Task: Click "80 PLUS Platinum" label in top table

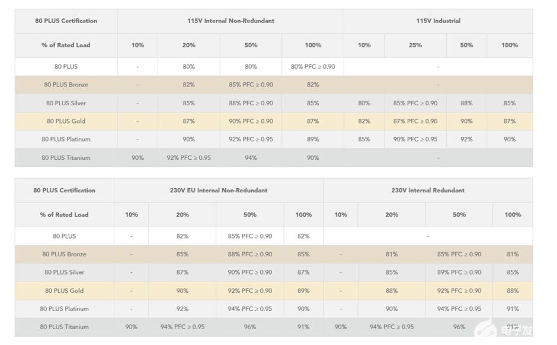Action: [x=66, y=140]
